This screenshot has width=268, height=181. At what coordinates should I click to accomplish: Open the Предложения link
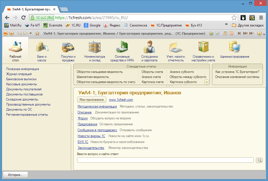[x=87, y=124]
